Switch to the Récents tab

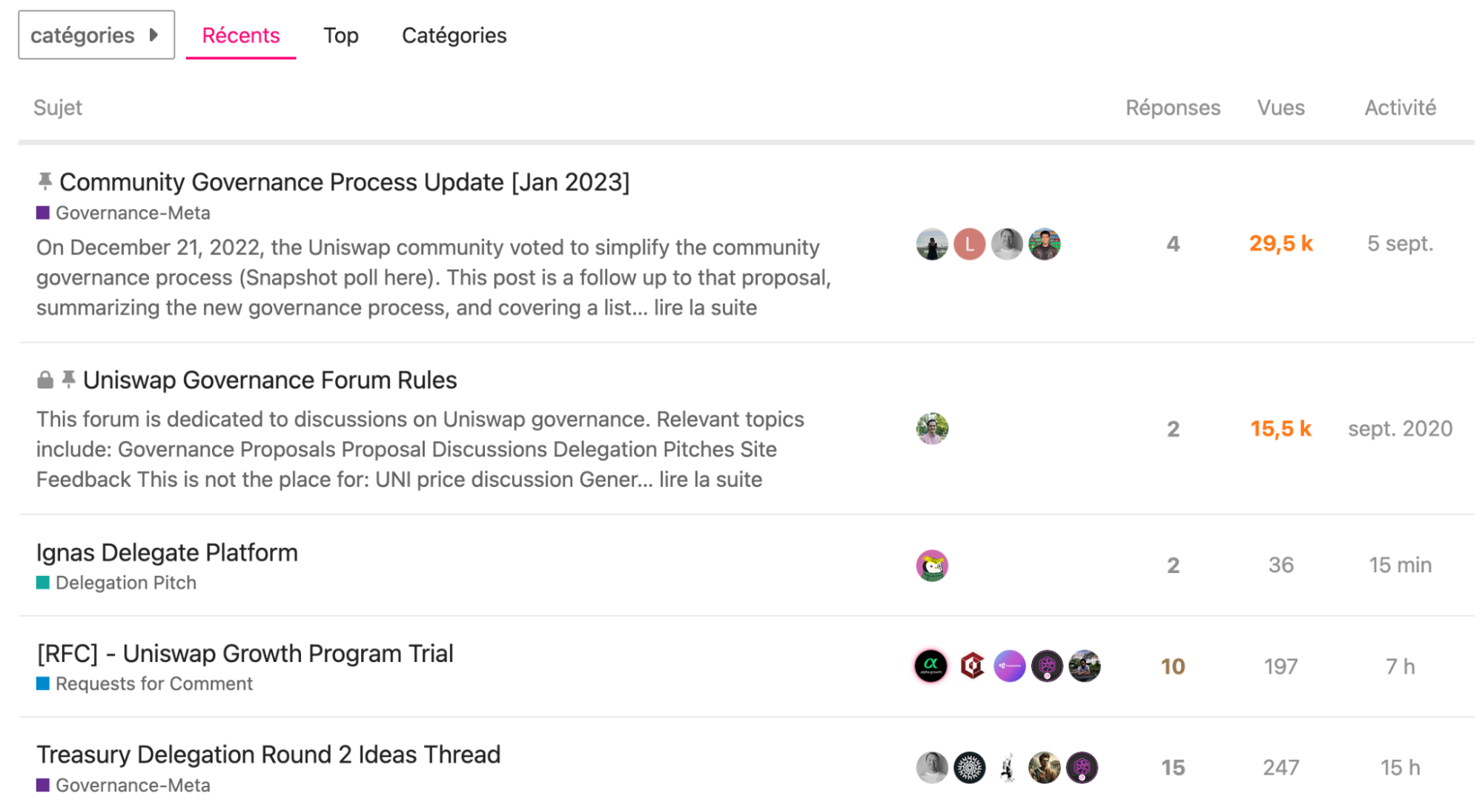(240, 35)
